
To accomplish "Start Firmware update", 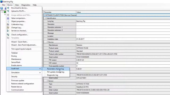I will pos(18,80).
